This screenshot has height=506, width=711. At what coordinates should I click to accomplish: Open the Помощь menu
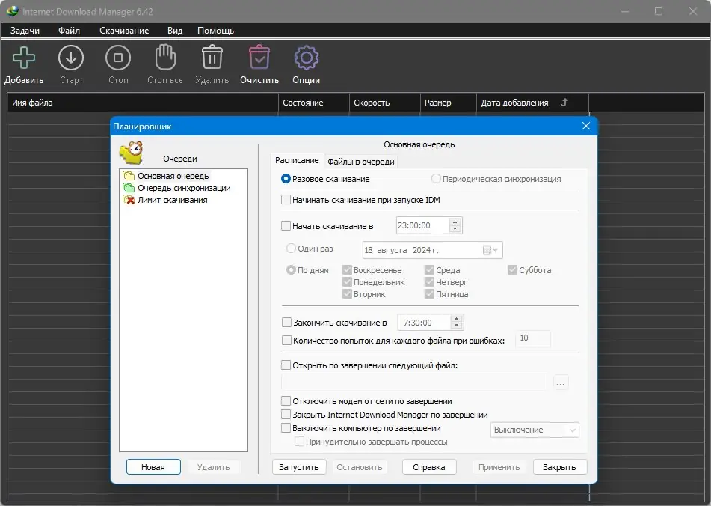pyautogui.click(x=216, y=31)
